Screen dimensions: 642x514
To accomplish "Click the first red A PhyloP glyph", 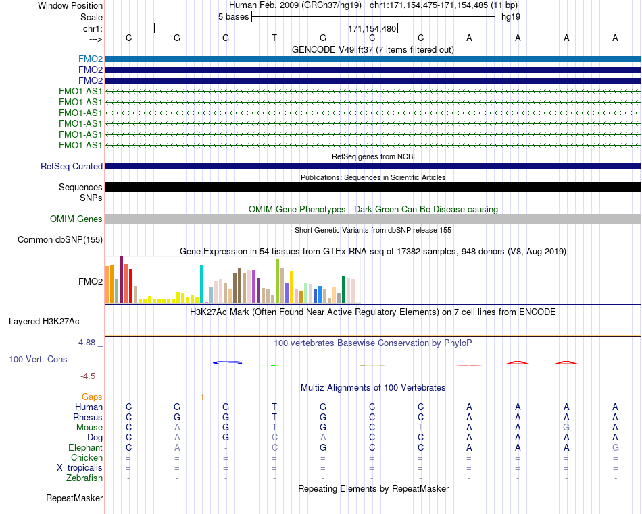I will click(518, 362).
